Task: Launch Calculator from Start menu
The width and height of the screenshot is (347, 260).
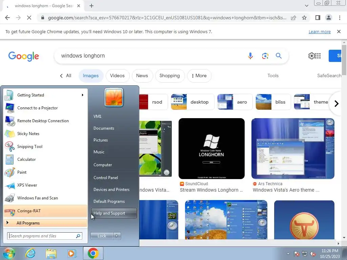Action: 45,159
